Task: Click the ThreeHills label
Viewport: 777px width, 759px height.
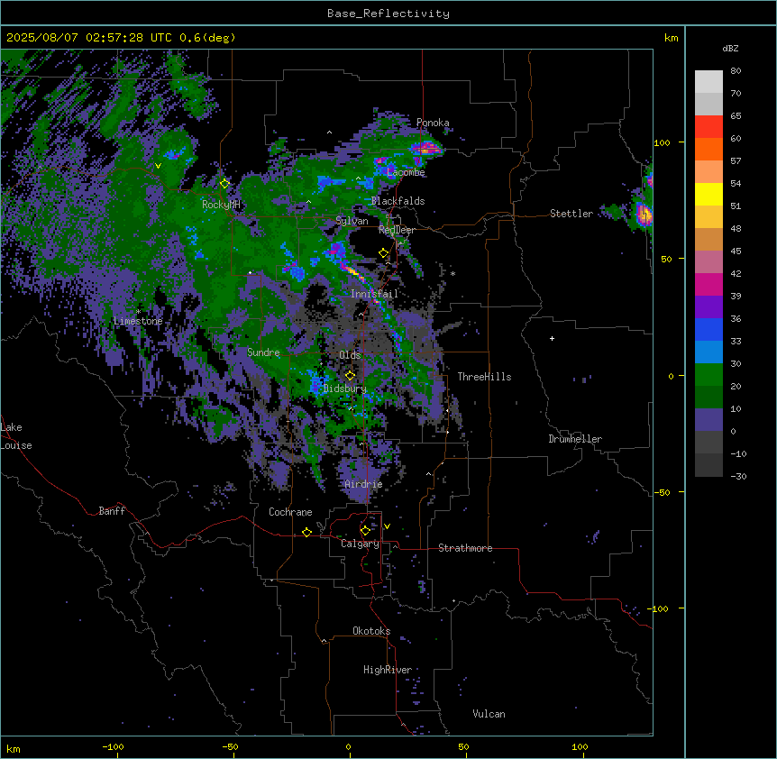Action: (x=484, y=377)
